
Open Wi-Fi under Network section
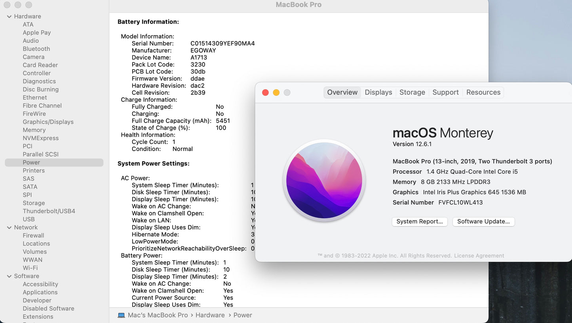[x=30, y=268]
